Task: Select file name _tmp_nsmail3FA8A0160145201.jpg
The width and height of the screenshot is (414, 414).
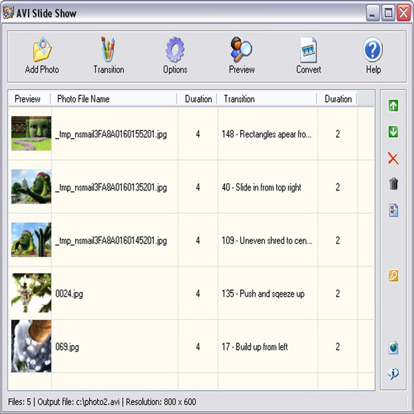Action: [111, 241]
